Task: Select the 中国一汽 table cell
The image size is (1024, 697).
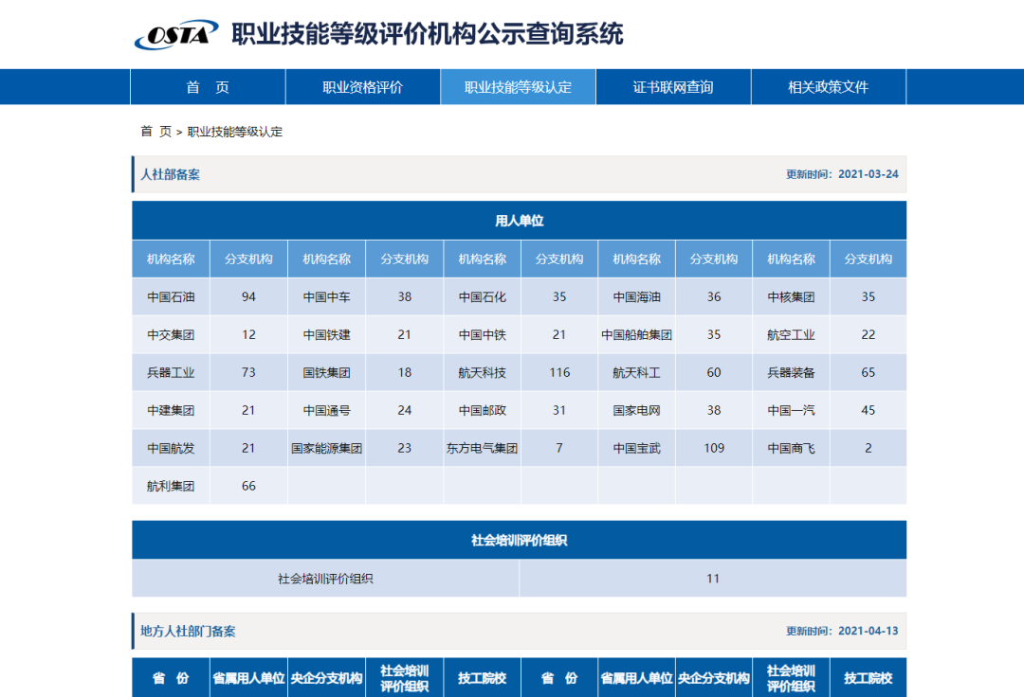Action: click(791, 410)
